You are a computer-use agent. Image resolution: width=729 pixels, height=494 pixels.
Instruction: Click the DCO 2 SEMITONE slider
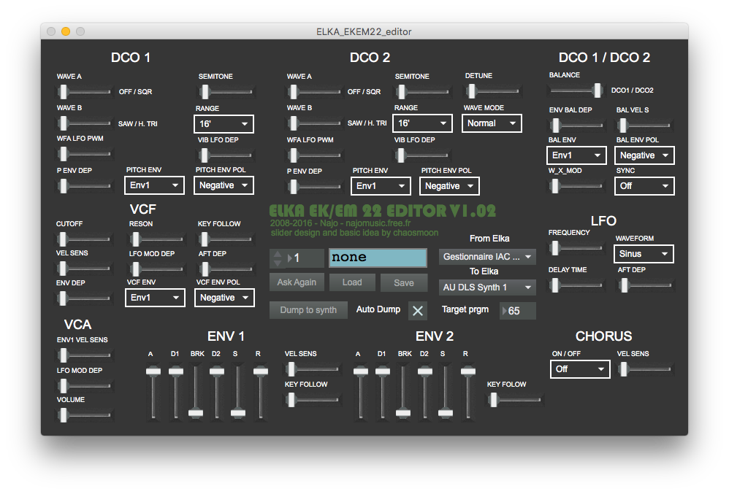[422, 92]
